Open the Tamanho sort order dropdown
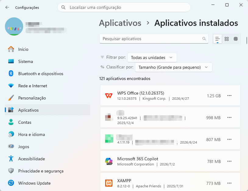This screenshot has width=248, height=191. click(x=173, y=67)
